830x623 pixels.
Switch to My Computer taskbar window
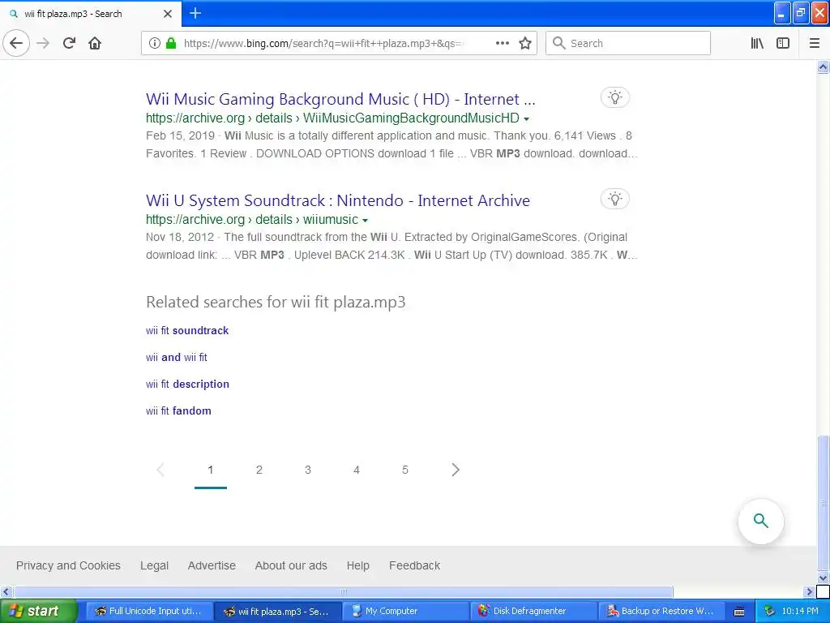(x=405, y=612)
